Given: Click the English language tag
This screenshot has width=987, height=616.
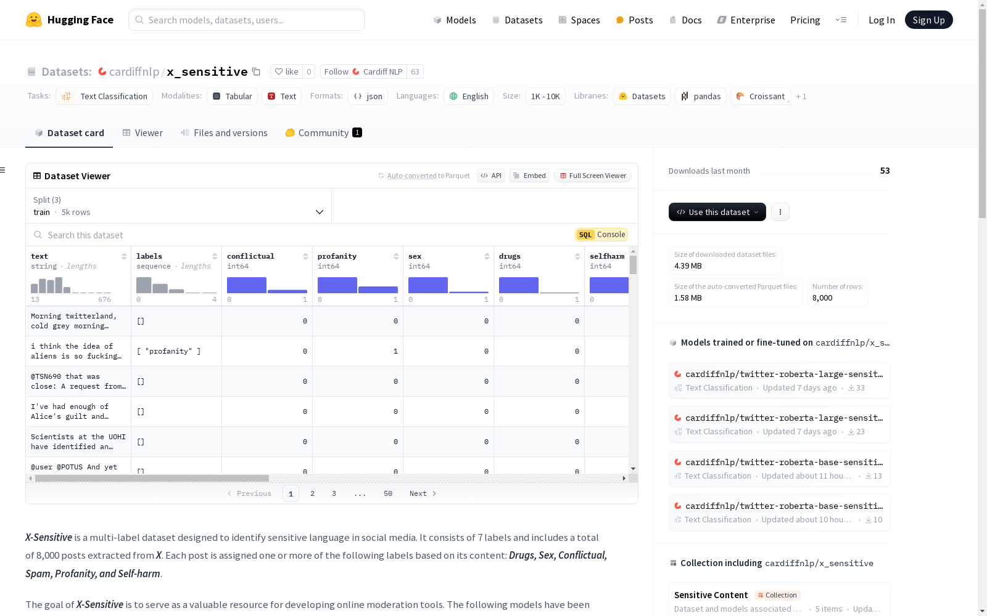Looking at the screenshot, I should point(469,96).
